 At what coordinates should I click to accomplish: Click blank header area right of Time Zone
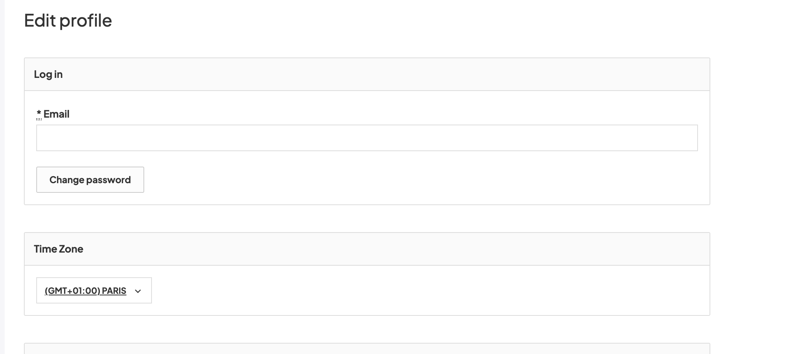(x=386, y=249)
